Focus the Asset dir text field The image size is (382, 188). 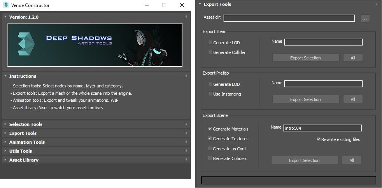coord(289,18)
